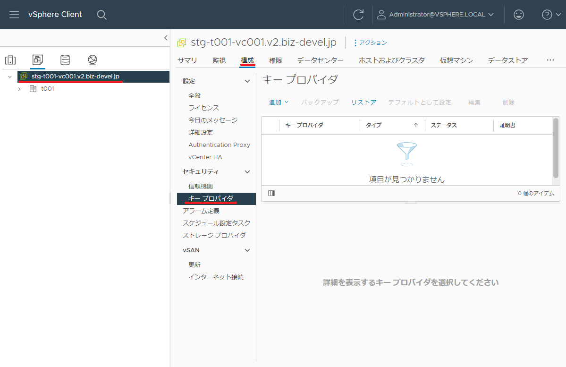Open the column chooser icon below table
Screen dimensions: 566x367
tap(271, 193)
